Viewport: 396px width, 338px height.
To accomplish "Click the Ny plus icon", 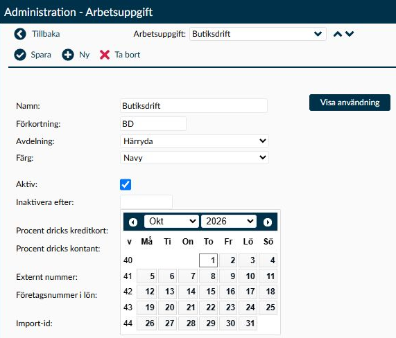I will coord(68,55).
